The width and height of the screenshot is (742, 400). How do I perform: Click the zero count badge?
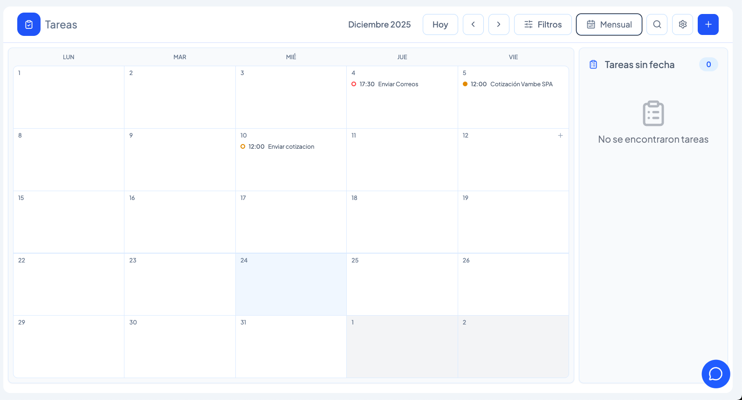(x=708, y=65)
